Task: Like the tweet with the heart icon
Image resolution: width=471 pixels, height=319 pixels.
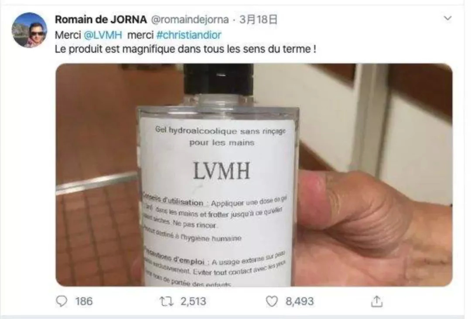Action: point(272,301)
